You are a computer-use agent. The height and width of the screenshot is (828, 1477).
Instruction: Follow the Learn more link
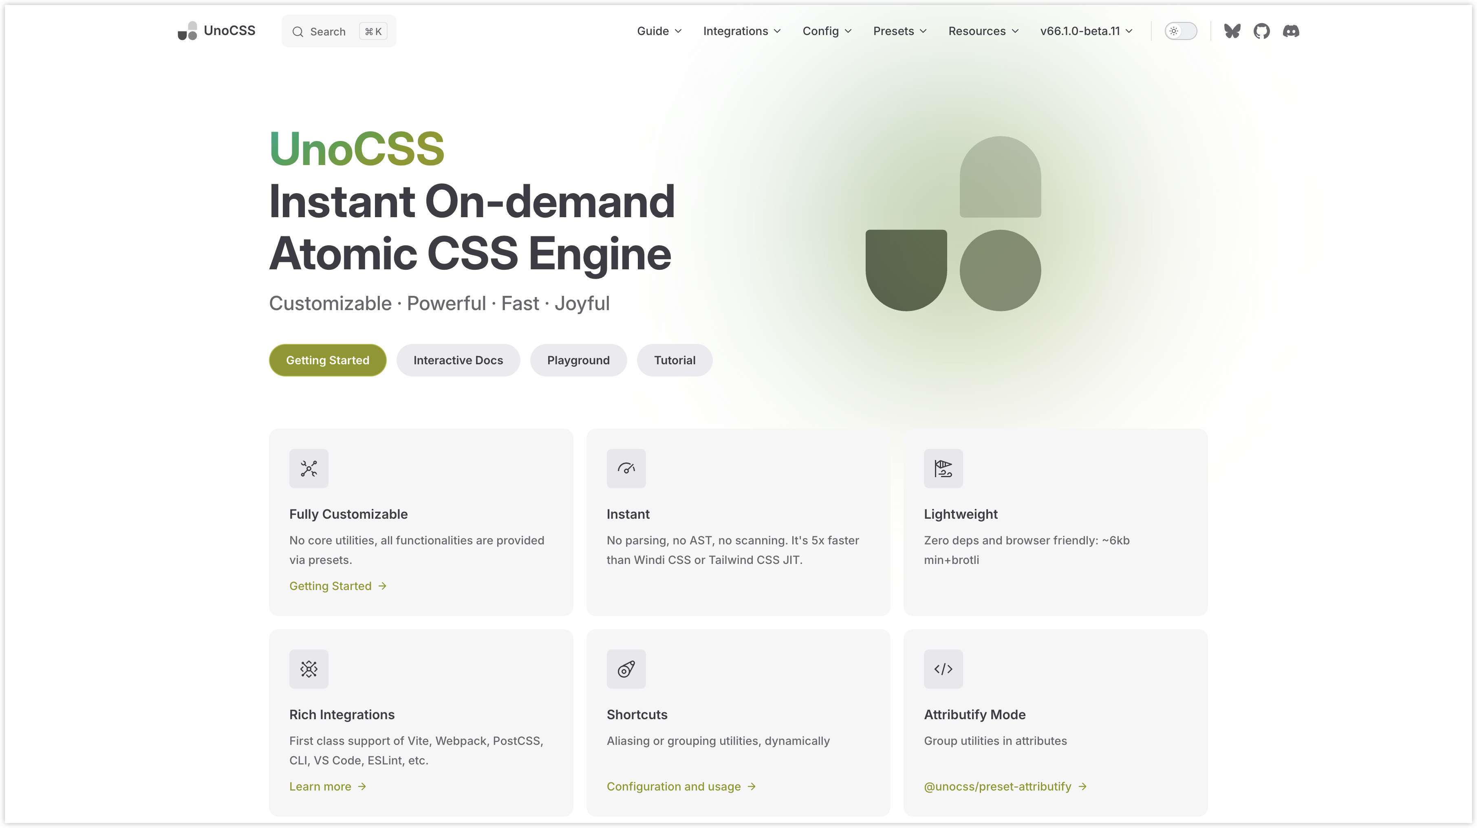pos(327,786)
